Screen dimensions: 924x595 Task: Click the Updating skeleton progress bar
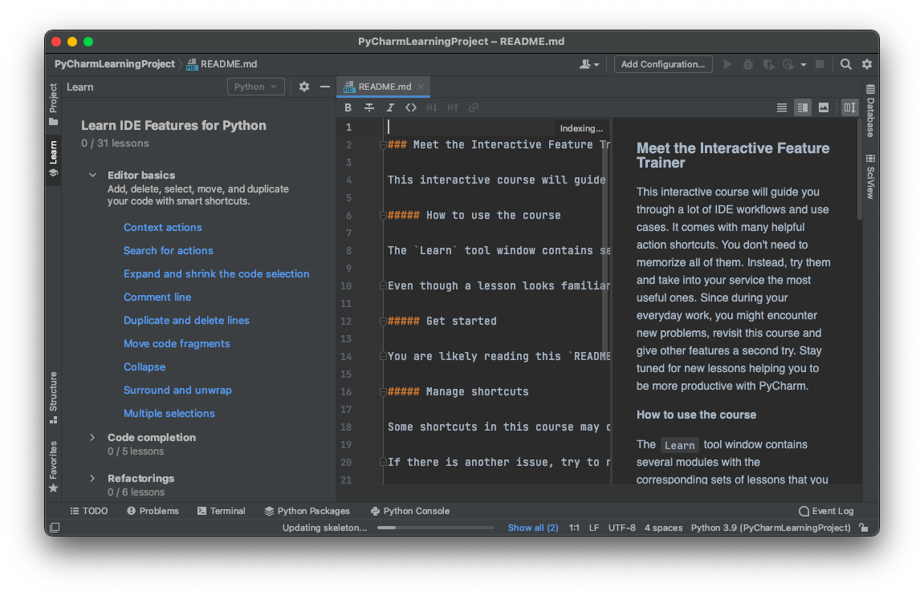click(435, 528)
